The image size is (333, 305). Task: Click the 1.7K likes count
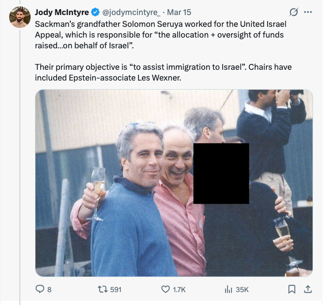[179, 289]
